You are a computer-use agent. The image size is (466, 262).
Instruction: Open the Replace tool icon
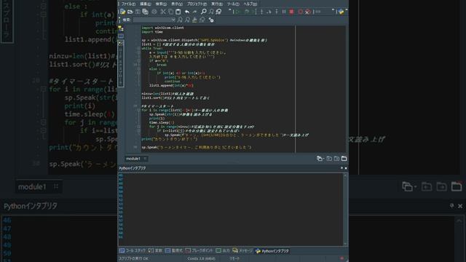tap(218, 12)
